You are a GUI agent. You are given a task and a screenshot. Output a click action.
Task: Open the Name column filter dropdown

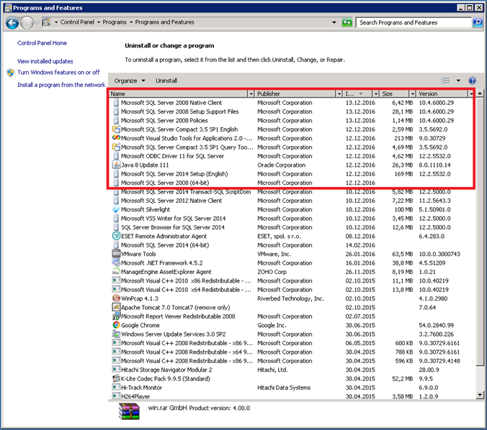tap(251, 93)
